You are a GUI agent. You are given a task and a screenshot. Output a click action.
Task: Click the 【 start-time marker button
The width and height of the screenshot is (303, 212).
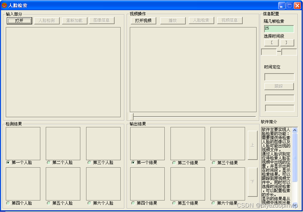tap(271, 42)
